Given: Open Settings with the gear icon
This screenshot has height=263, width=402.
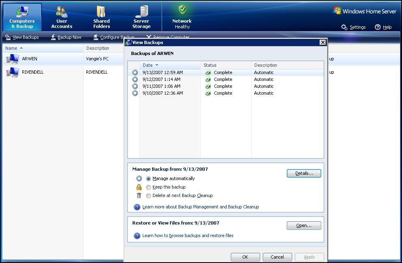Looking at the screenshot, I should click(344, 27).
